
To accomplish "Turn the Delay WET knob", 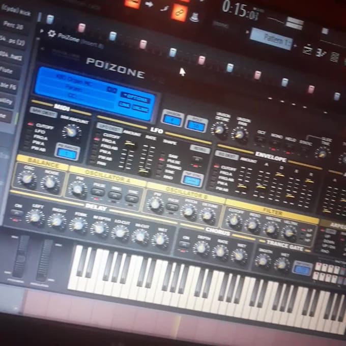I will [x=160, y=241].
